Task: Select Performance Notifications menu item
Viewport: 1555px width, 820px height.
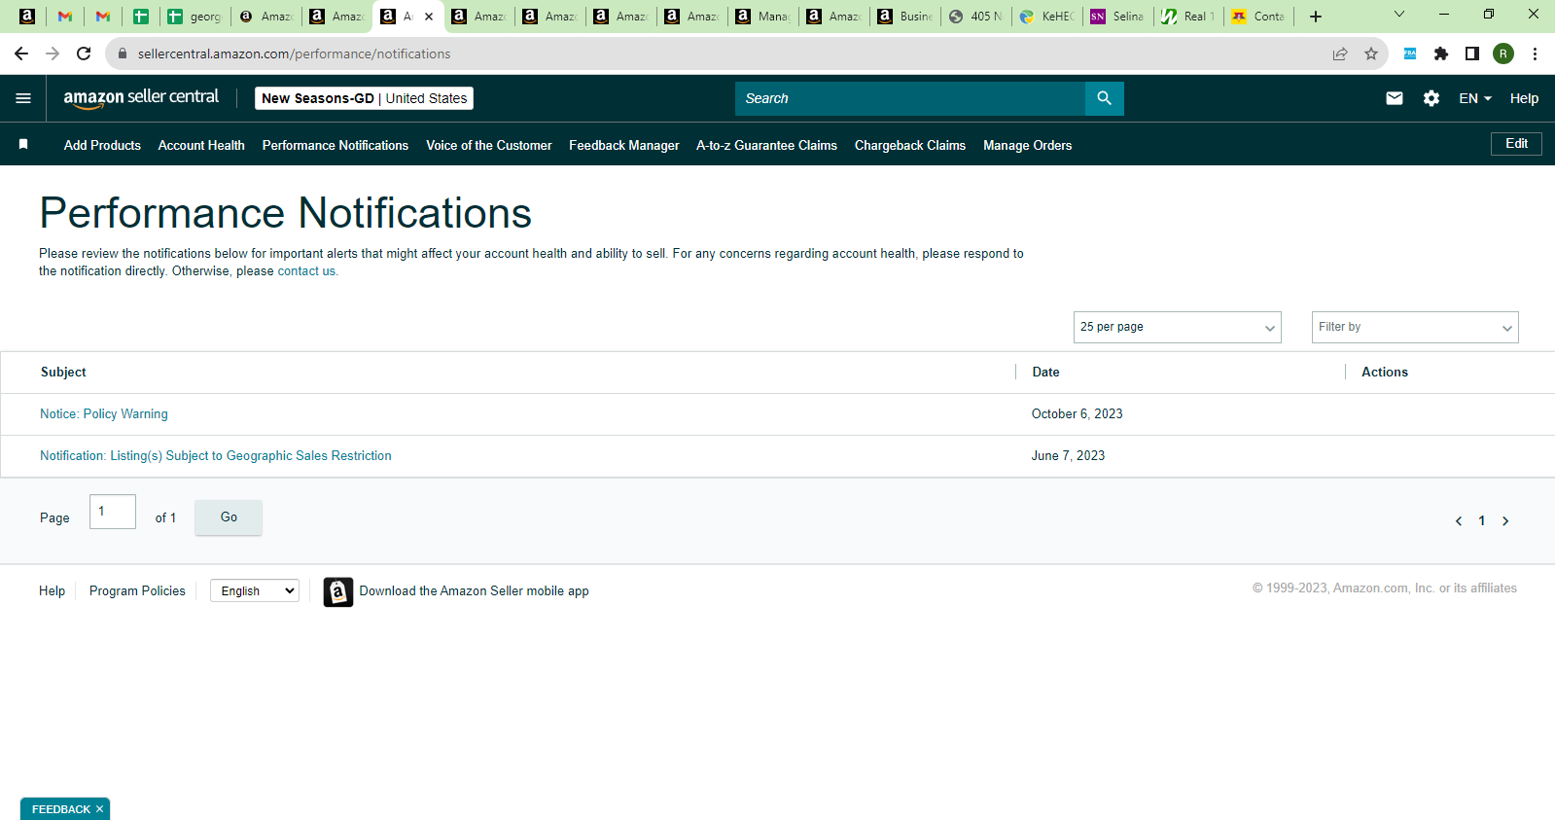Action: point(336,145)
